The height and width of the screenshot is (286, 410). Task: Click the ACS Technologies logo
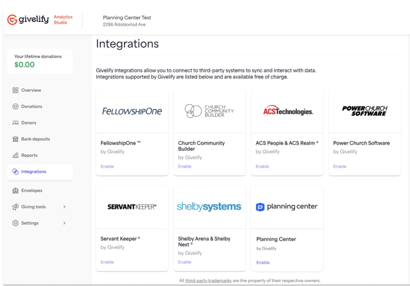288,111
